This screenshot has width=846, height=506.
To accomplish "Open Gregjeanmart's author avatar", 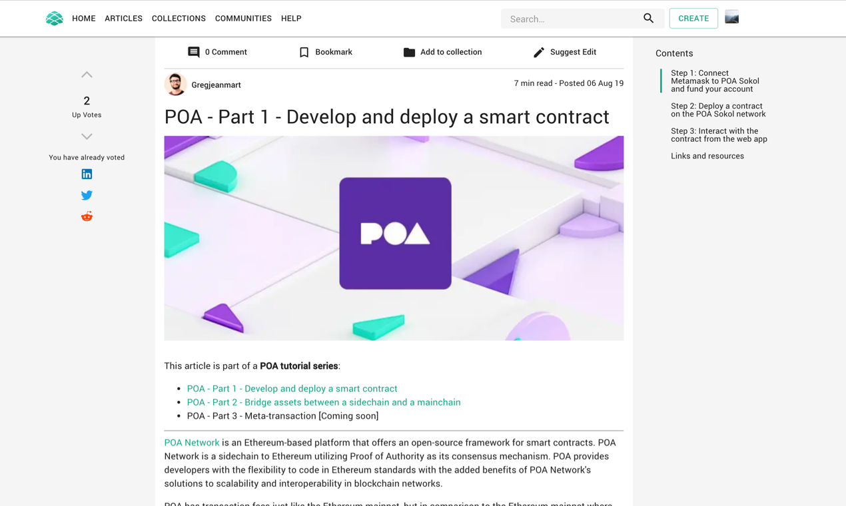I will [176, 85].
